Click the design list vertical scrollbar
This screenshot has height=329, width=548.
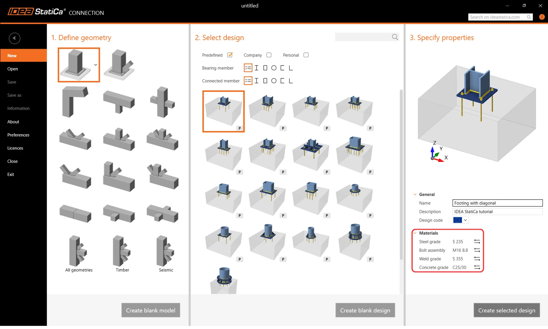click(401, 174)
